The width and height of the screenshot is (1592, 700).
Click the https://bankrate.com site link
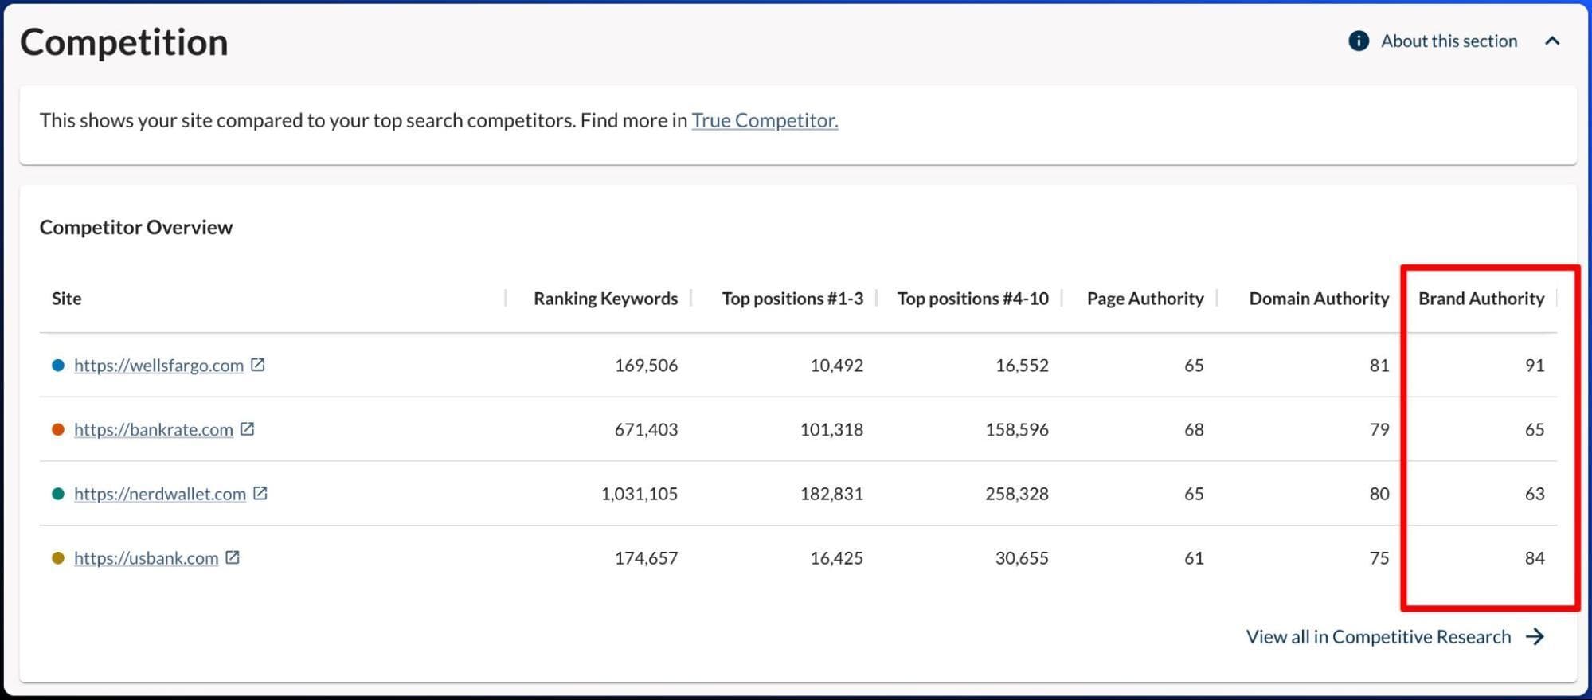coord(154,429)
